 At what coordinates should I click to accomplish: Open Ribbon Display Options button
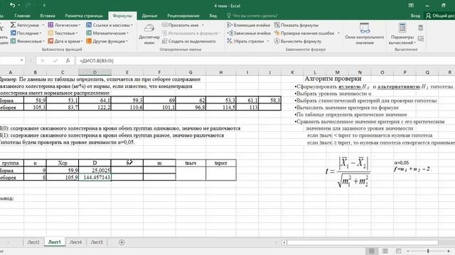pyautogui.click(x=411, y=5)
